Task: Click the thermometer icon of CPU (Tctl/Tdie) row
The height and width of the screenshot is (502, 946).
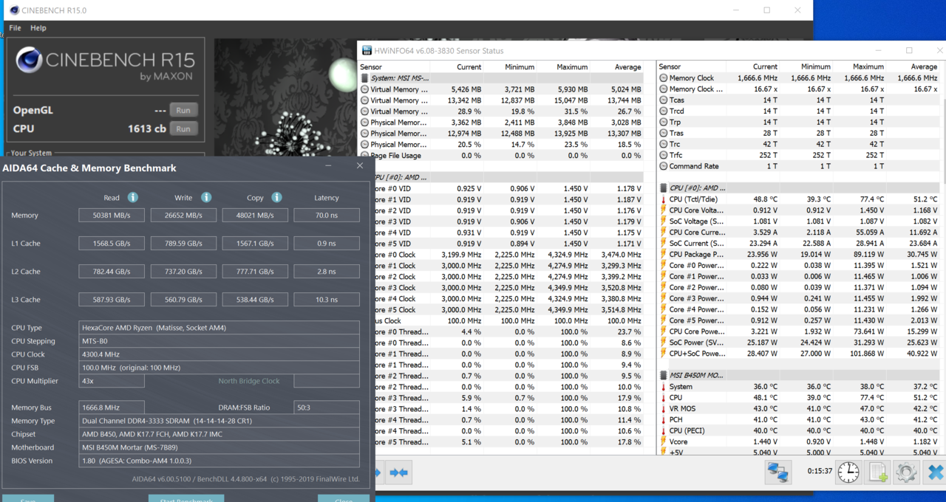Action: [x=663, y=199]
